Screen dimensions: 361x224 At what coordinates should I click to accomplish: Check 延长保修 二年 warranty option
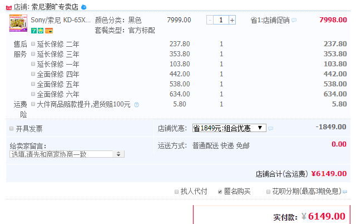click(33, 43)
